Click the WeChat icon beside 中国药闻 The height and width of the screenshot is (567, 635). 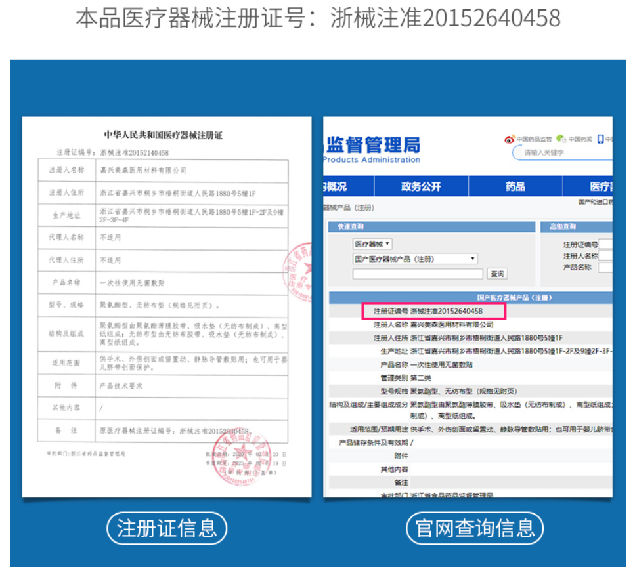561,139
